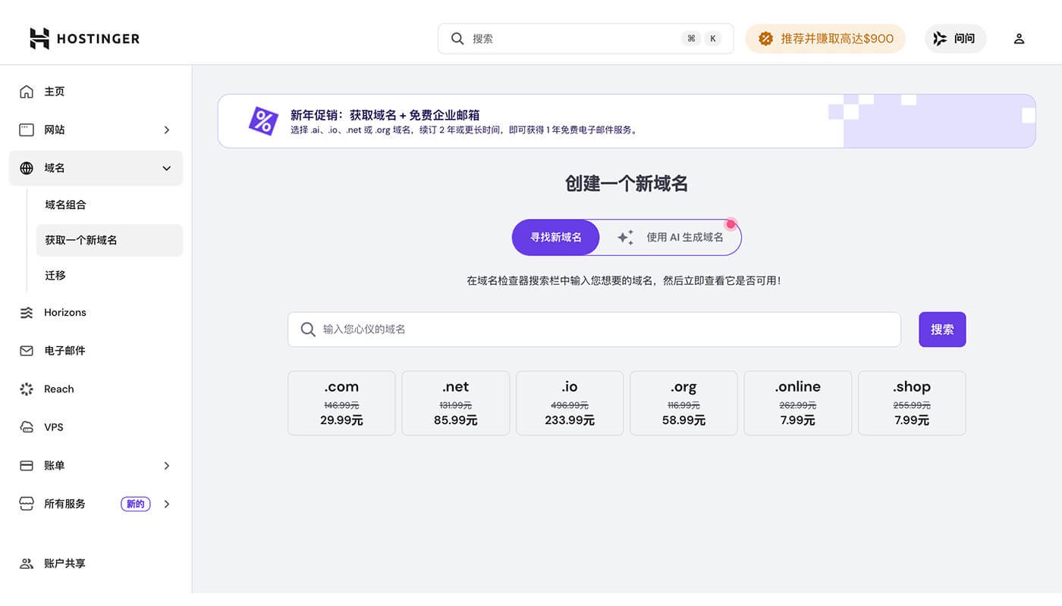The height and width of the screenshot is (606, 1062).
Task: Select the 网站 sidebar icon
Action: coord(25,130)
